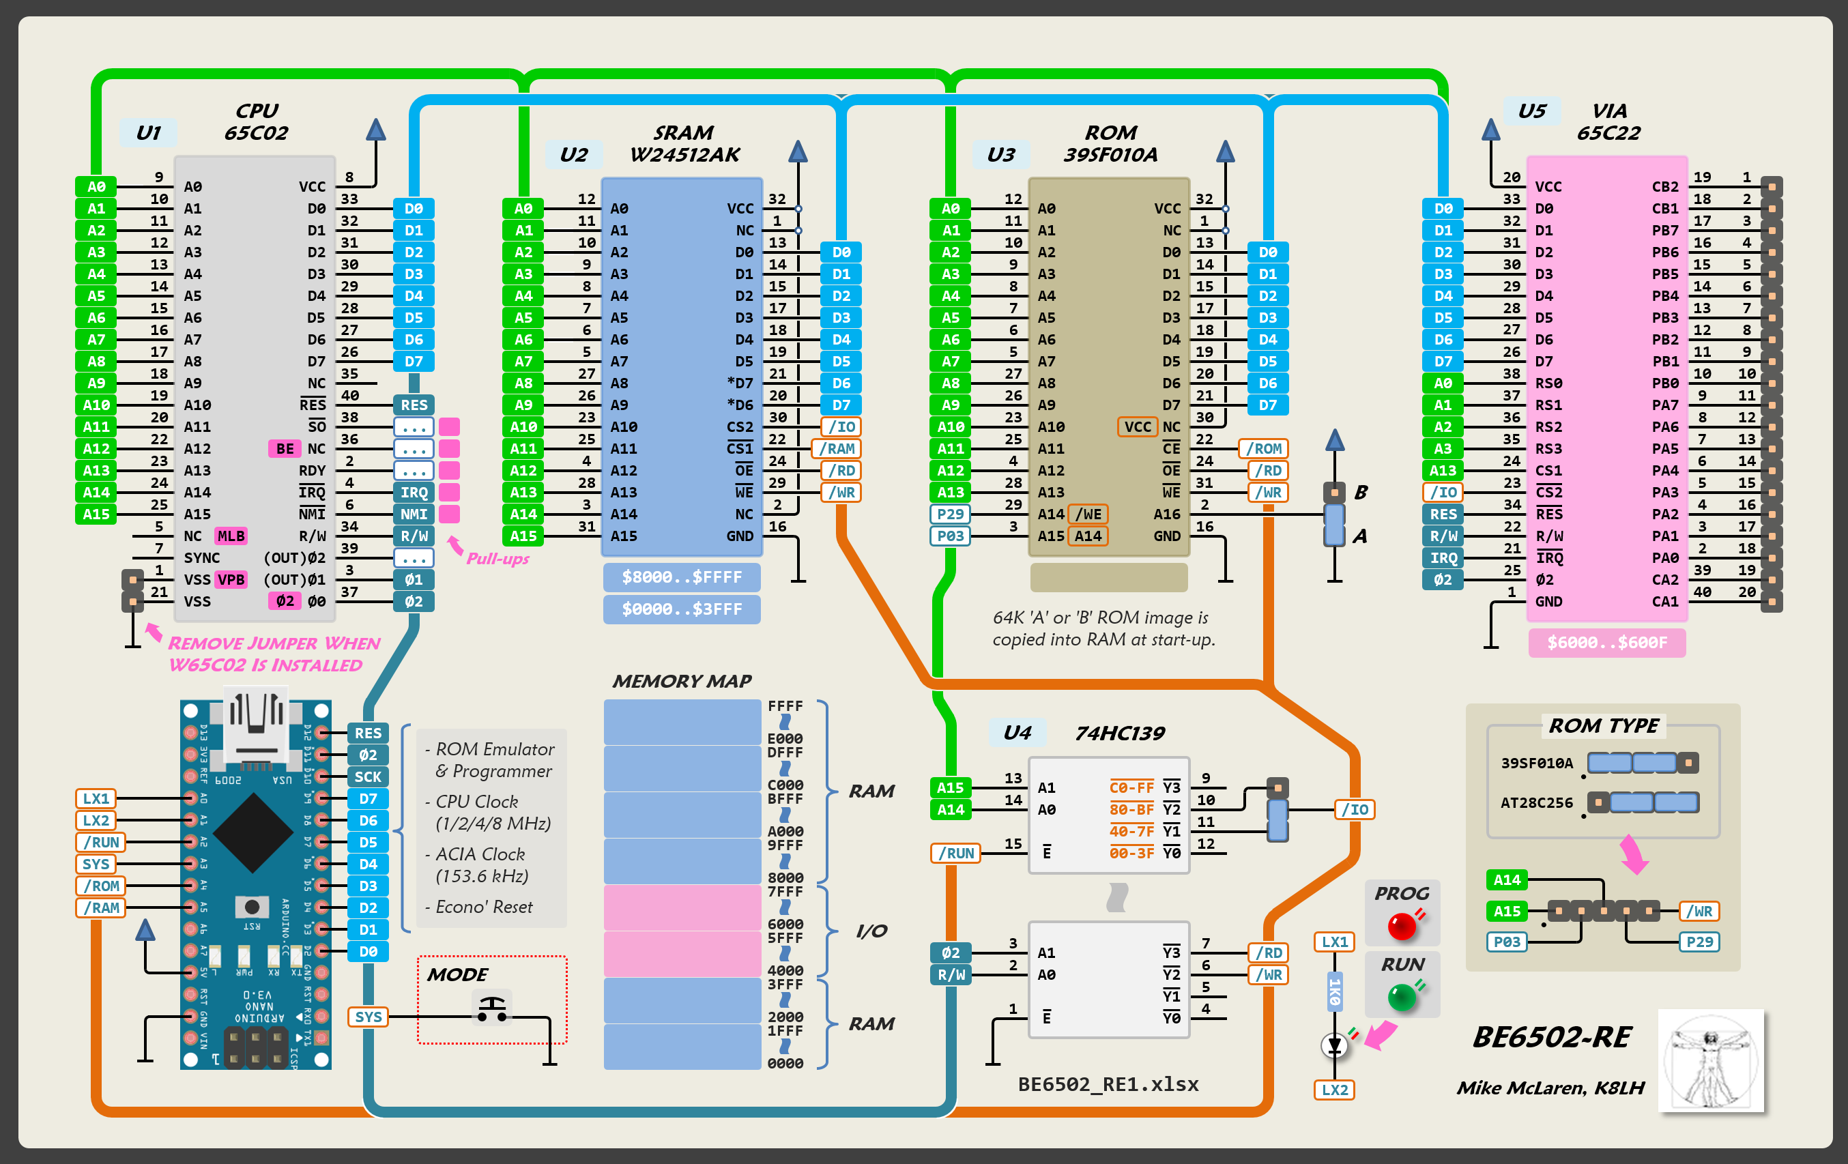Viewport: 1848px width, 1164px height.
Task: Click the green RUN LED indicator
Action: (1402, 997)
